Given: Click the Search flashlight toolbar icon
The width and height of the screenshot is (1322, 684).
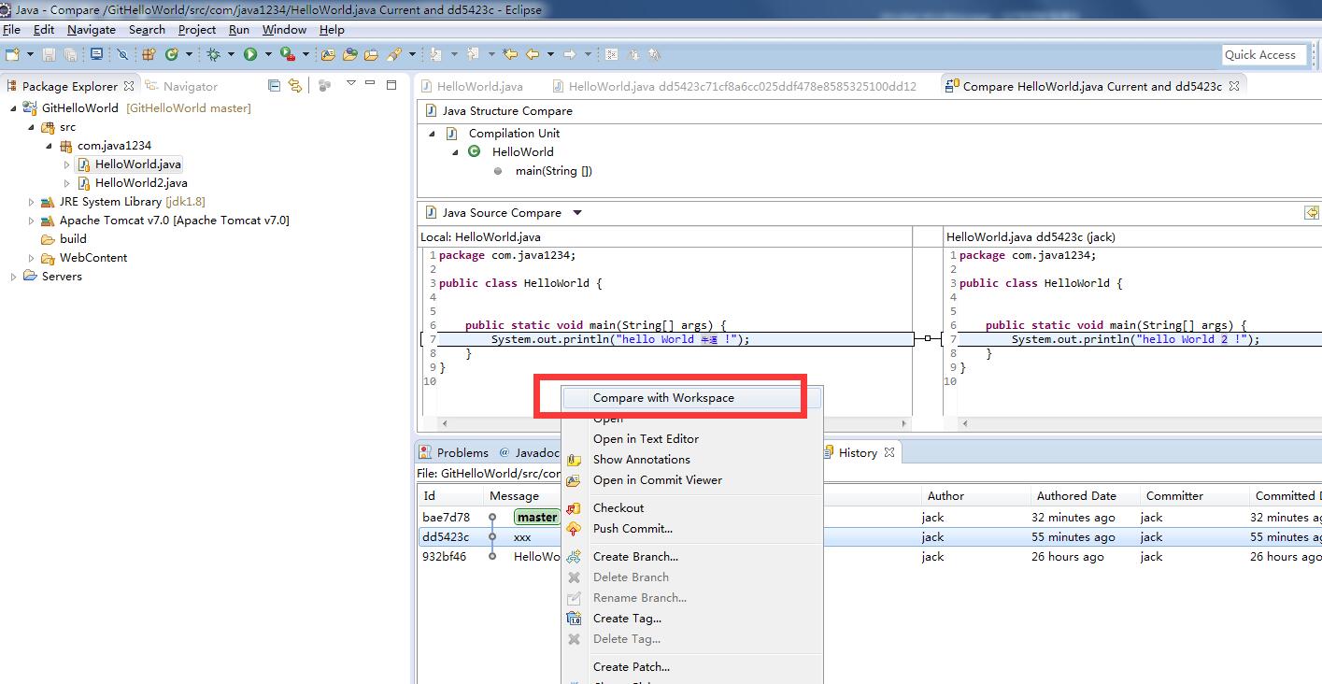Looking at the screenshot, I should 394,55.
